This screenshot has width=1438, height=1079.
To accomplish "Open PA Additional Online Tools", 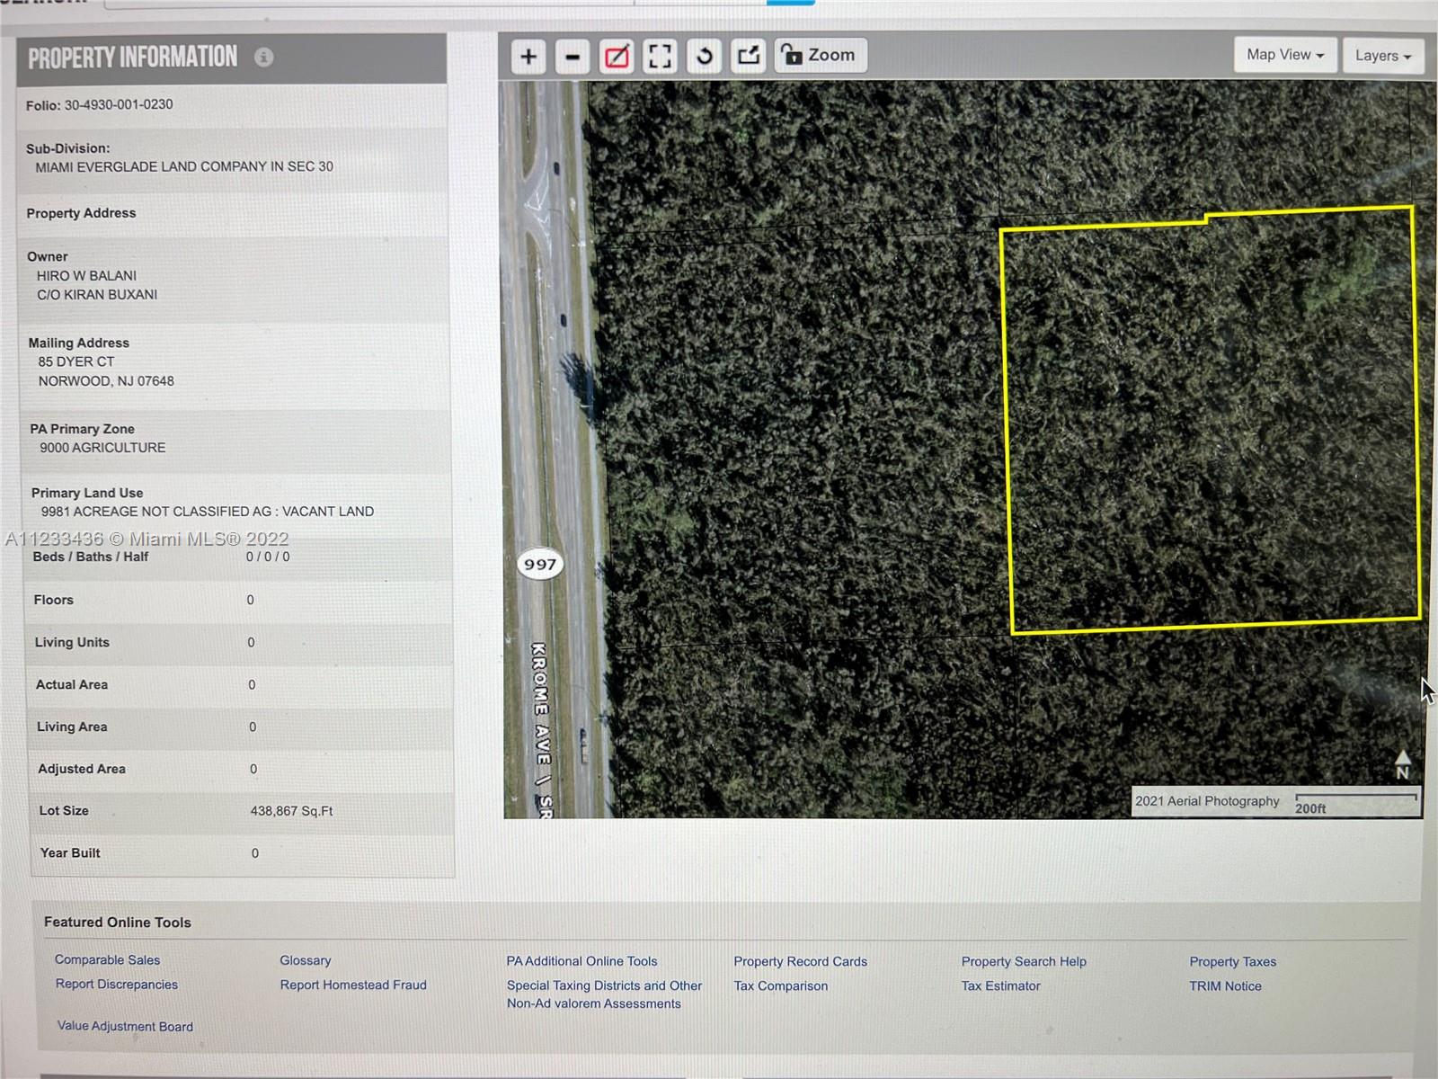I will (x=582, y=961).
